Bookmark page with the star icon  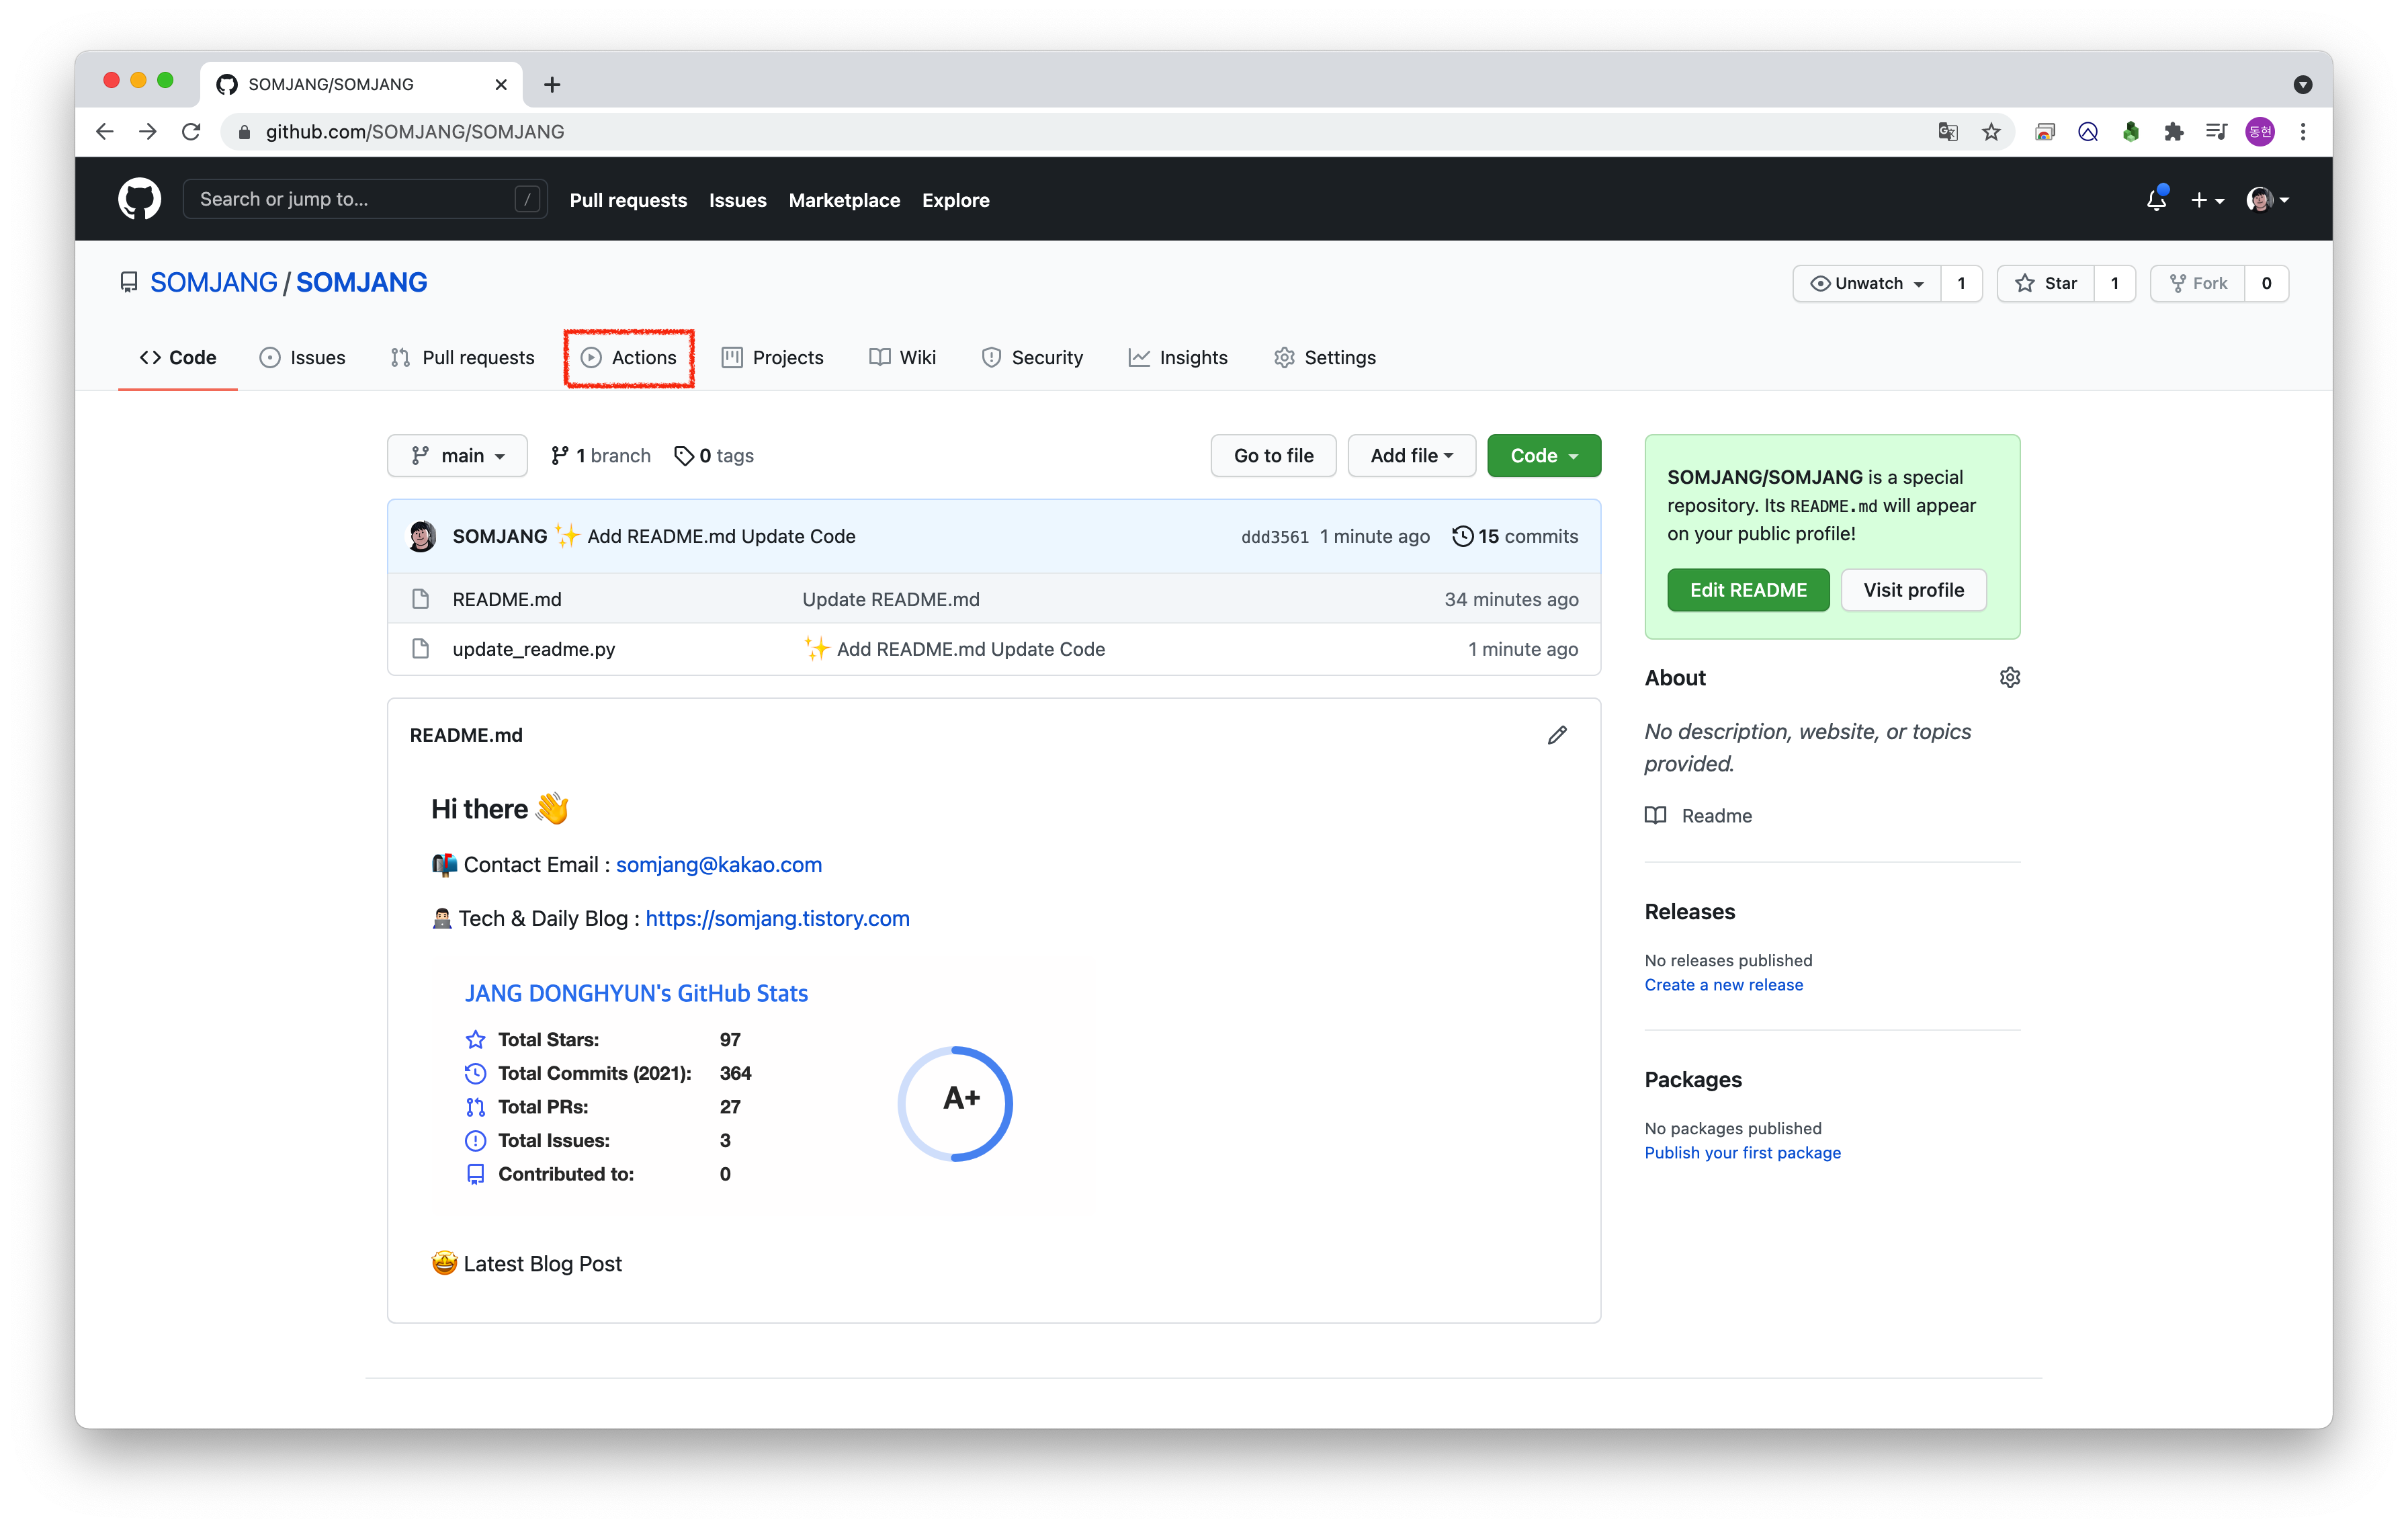(x=1991, y=132)
